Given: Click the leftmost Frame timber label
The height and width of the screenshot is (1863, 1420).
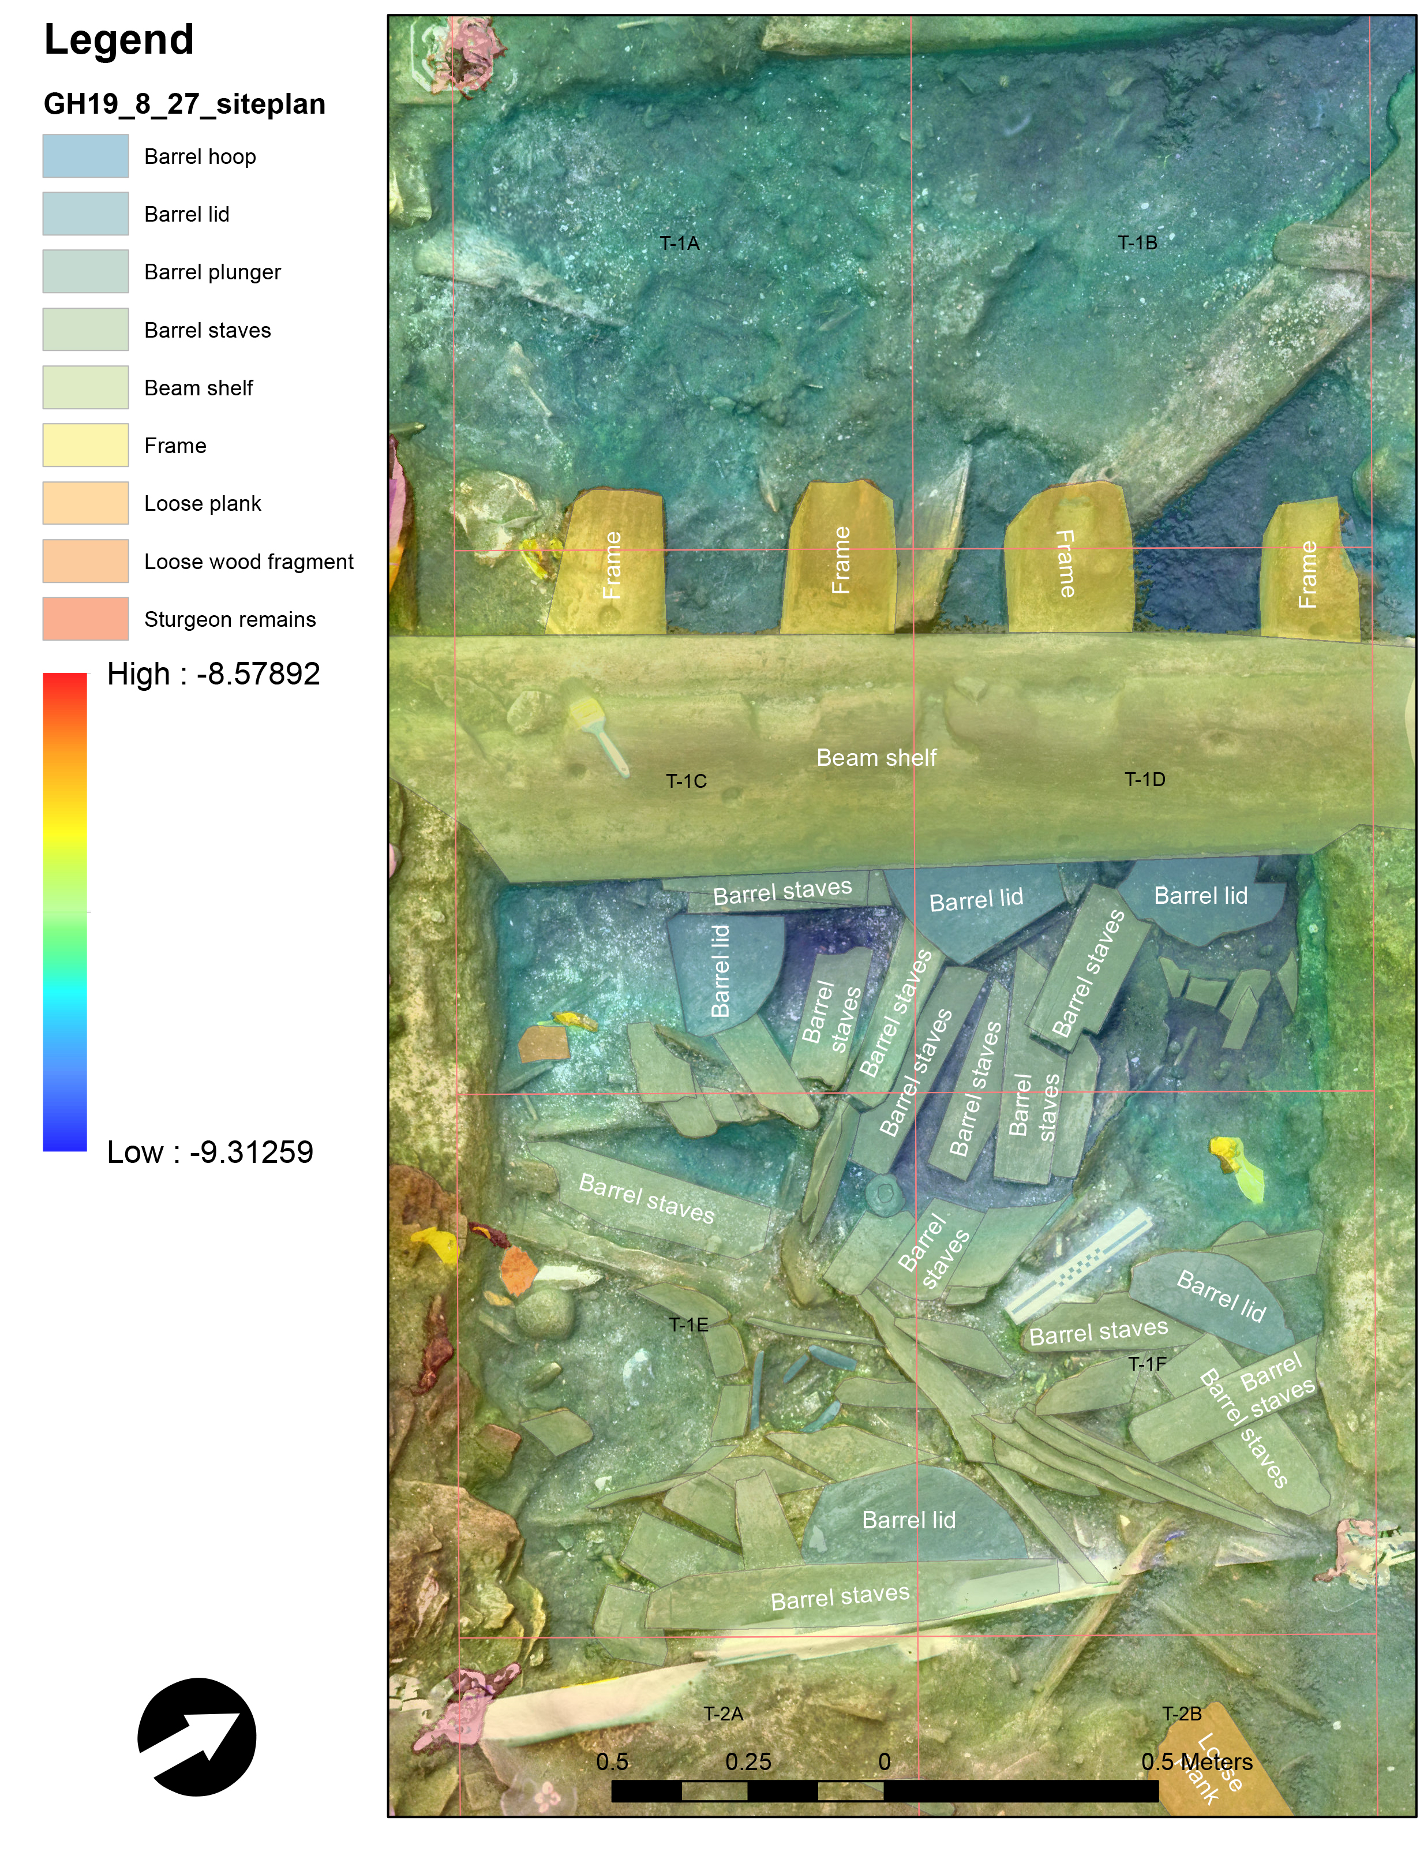Looking at the screenshot, I should tap(612, 564).
